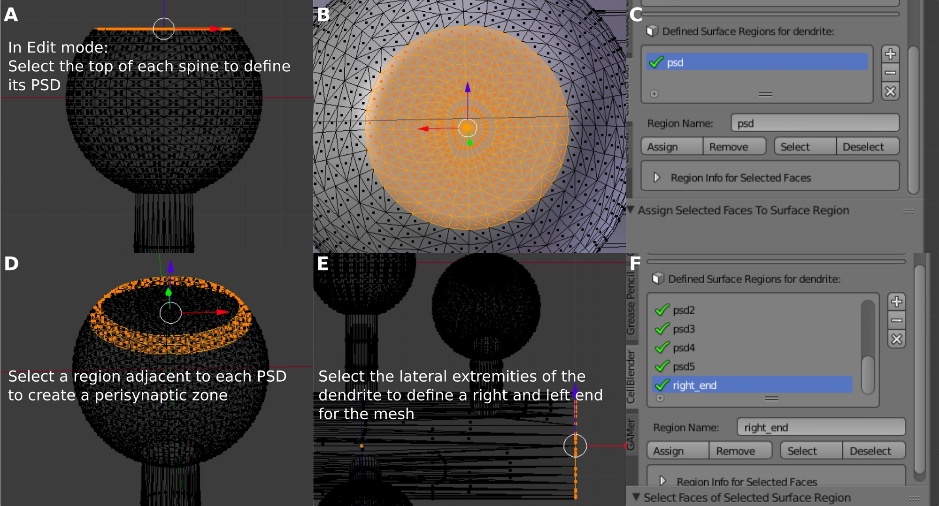The image size is (939, 506).
Task: Collapse the Select Faces of Selected Surface Region panel
Action: point(636,497)
